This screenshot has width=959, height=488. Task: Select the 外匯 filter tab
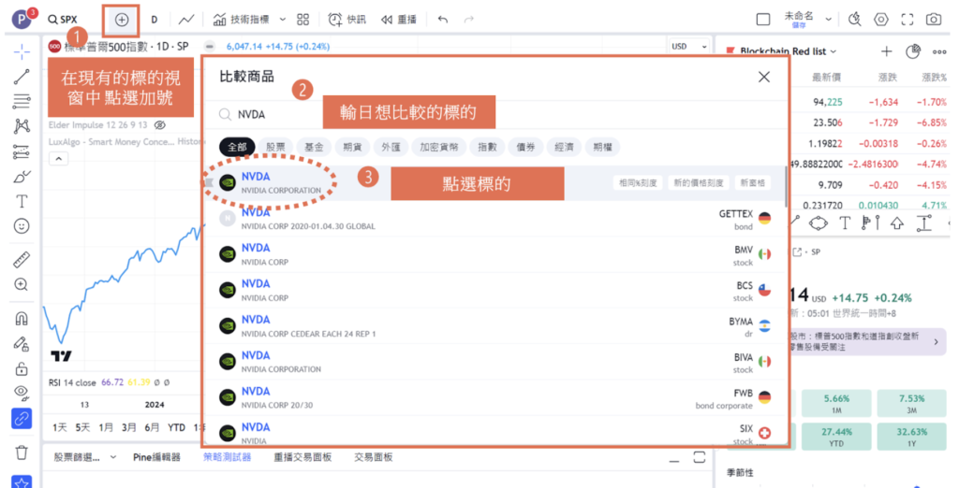point(391,147)
